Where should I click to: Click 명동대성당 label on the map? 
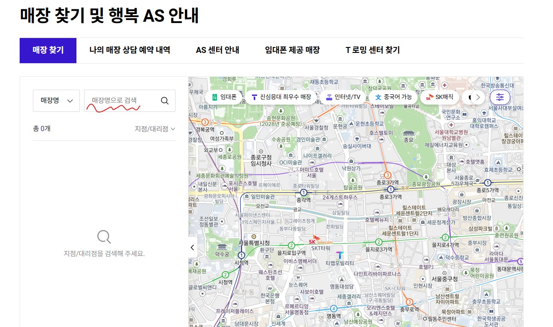(342, 286)
